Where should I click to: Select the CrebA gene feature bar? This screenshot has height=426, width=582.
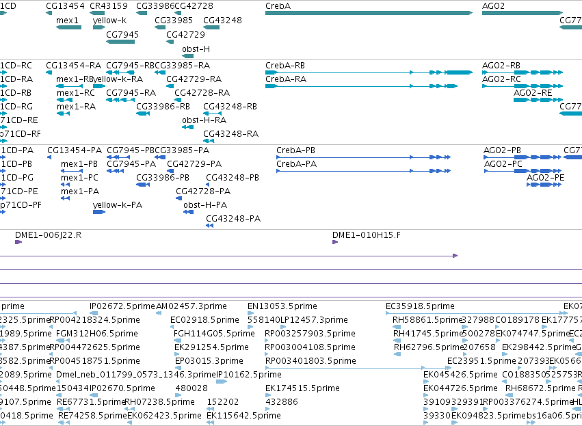tap(369, 13)
